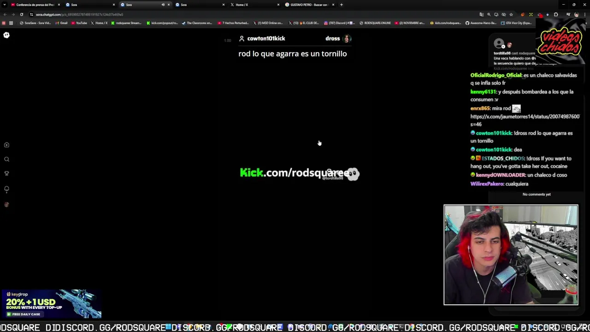Open MDZ Online bookmark
The image size is (590, 332).
[268, 23]
